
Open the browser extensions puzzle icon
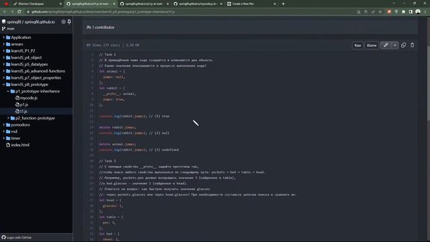pyautogui.click(x=403, y=12)
